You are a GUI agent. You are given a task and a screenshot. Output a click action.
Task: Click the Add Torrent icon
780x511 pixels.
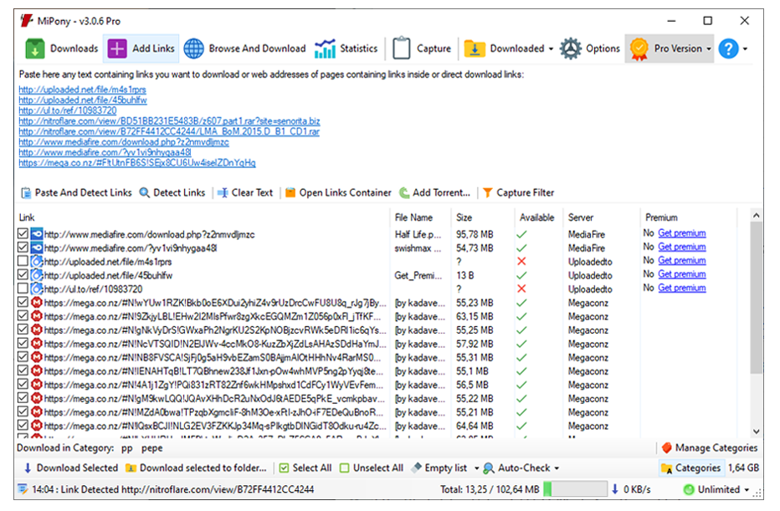pyautogui.click(x=404, y=193)
